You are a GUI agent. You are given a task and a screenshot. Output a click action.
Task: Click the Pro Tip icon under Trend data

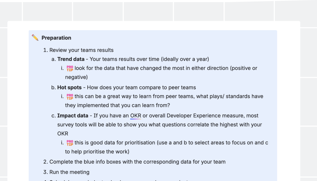coord(70,68)
